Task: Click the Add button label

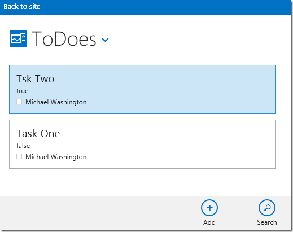Action: pos(209,222)
